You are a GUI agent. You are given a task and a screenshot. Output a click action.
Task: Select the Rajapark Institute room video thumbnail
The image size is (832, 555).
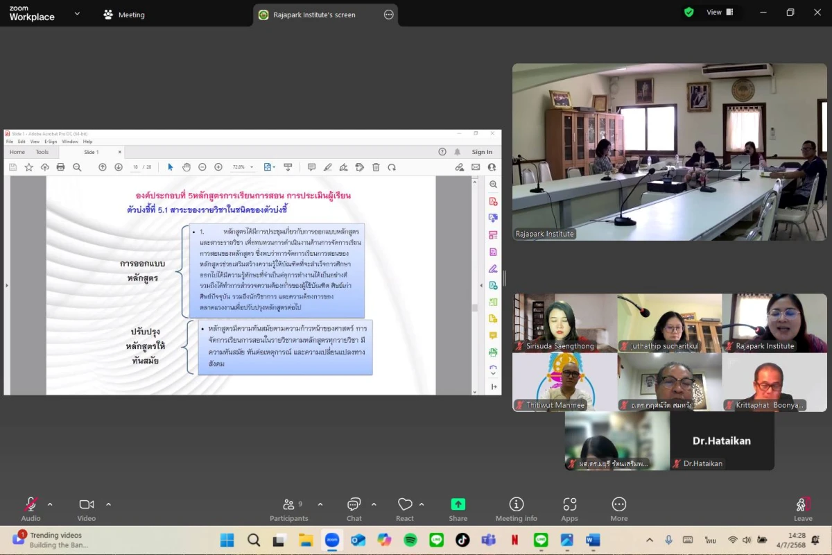[x=669, y=152]
